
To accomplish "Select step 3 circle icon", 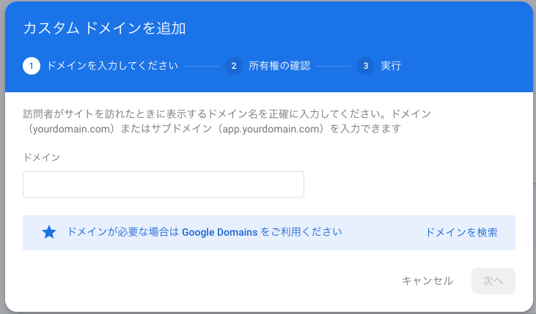I will coord(366,66).
